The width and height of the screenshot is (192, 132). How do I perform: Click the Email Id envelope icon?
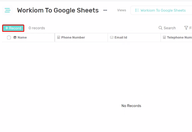[112, 37]
